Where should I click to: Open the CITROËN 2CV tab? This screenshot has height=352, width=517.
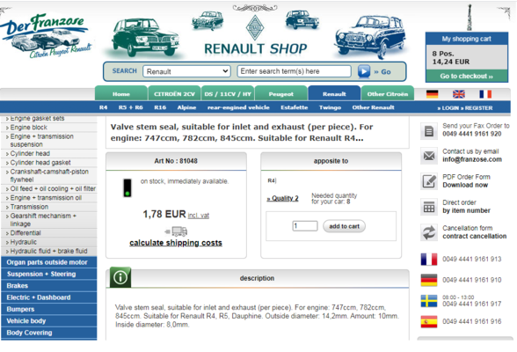tap(174, 93)
